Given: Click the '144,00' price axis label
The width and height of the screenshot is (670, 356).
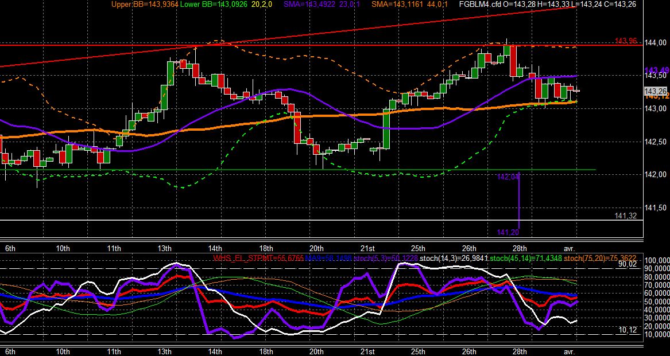Looking at the screenshot, I should coord(656,42).
